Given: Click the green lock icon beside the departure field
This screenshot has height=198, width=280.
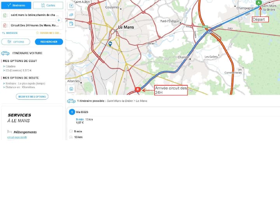Looking at the screenshot, I should (x=5, y=15).
